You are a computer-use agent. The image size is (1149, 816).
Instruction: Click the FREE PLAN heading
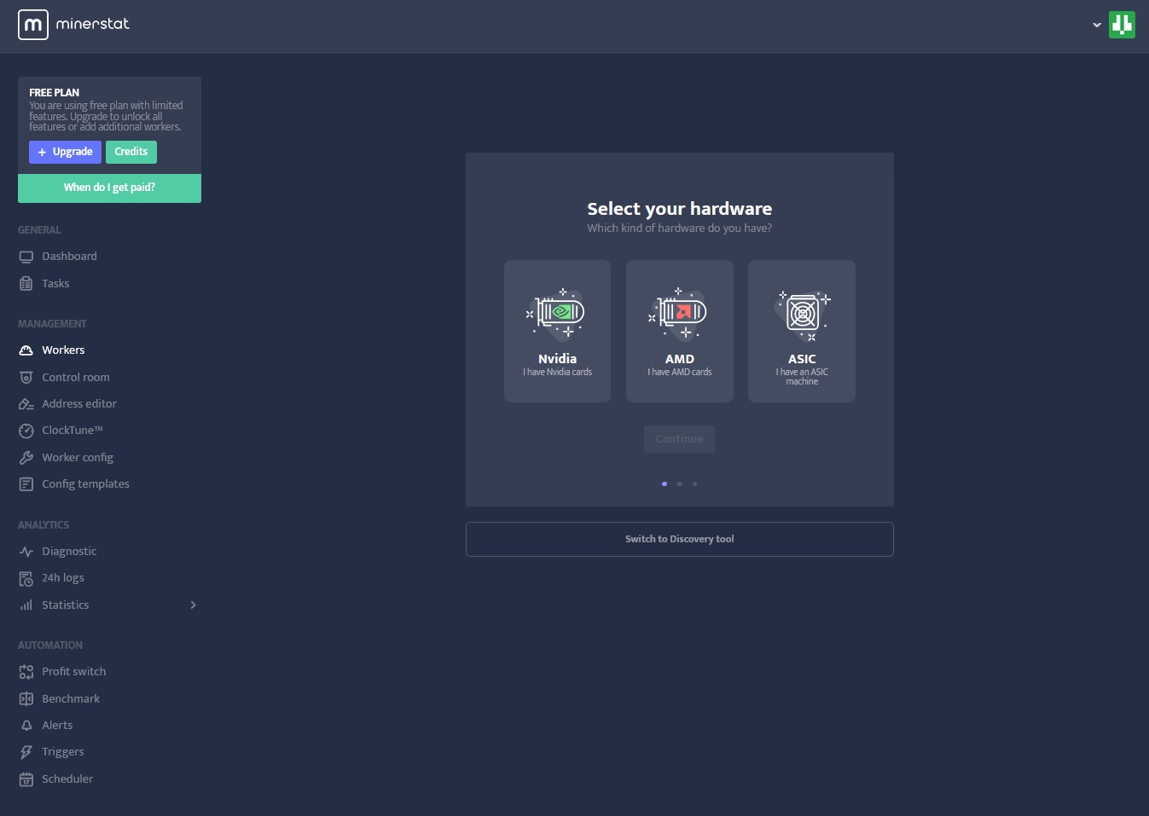(x=54, y=93)
